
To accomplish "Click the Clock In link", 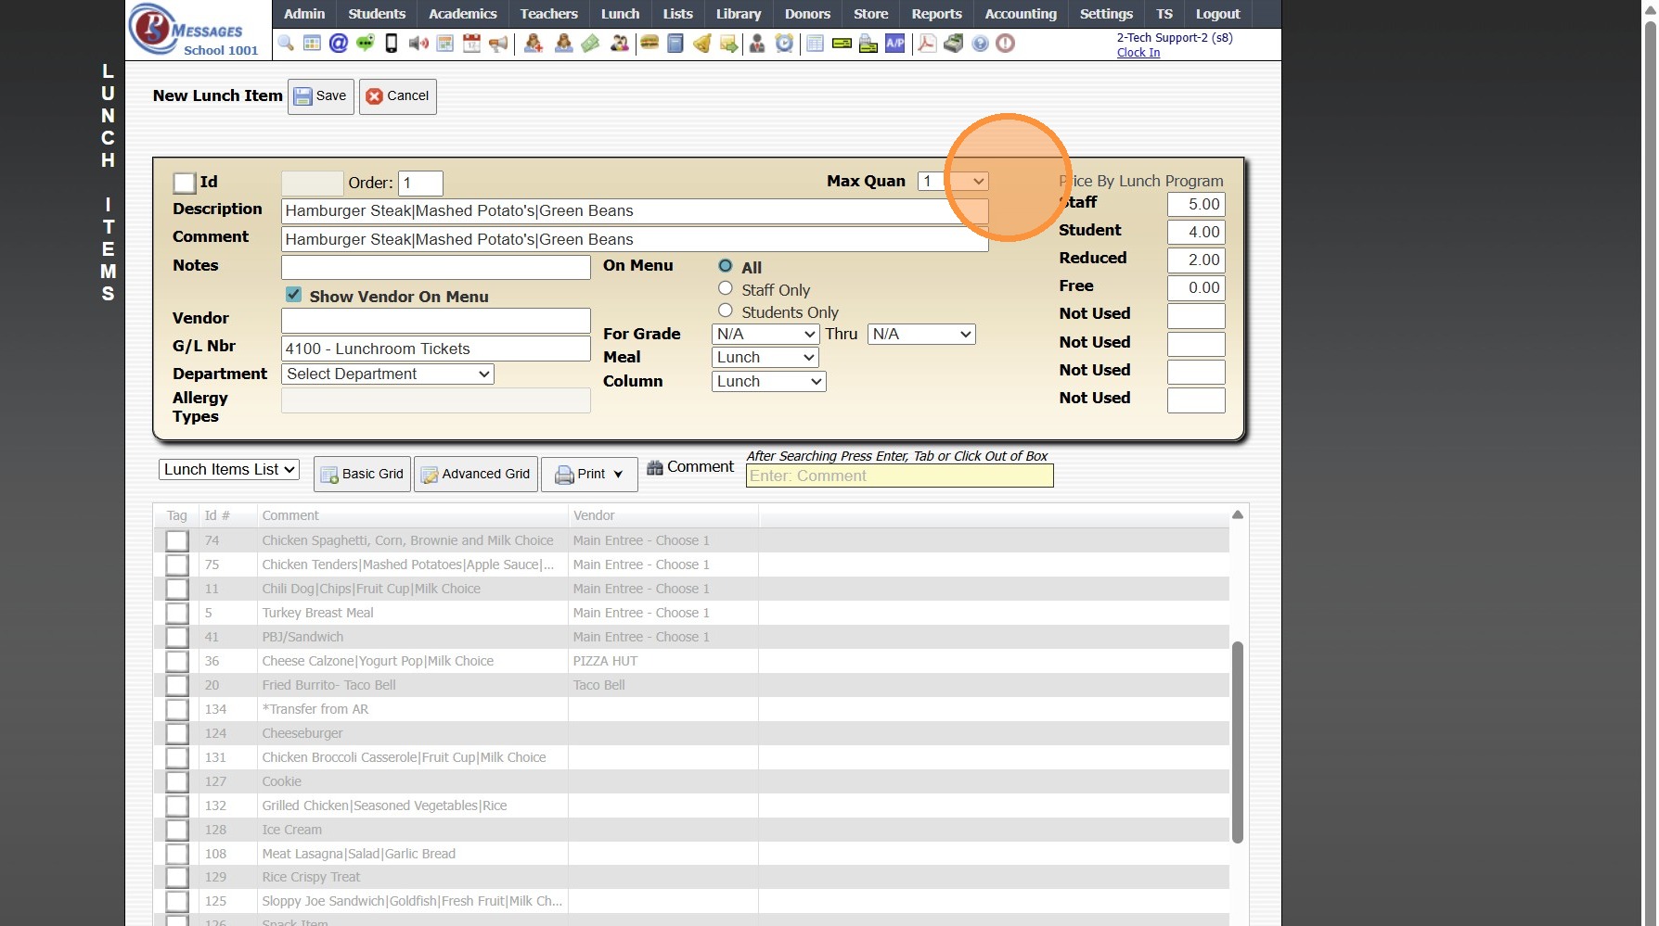I will point(1138,53).
